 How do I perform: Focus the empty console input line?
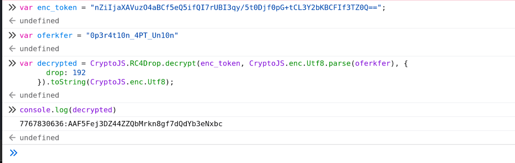click(x=263, y=153)
